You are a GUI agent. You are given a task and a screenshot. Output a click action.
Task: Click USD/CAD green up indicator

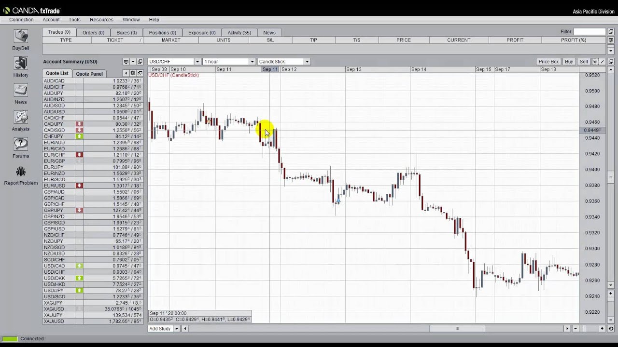click(79, 266)
